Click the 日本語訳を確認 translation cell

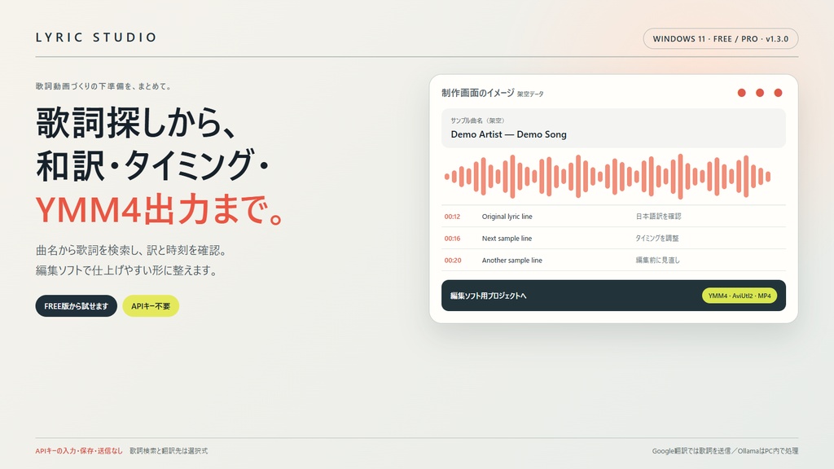(658, 217)
